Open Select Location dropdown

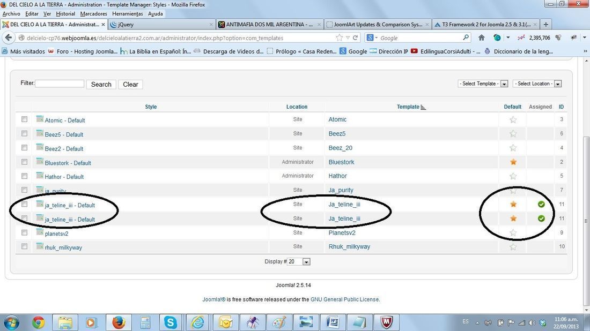click(x=537, y=84)
